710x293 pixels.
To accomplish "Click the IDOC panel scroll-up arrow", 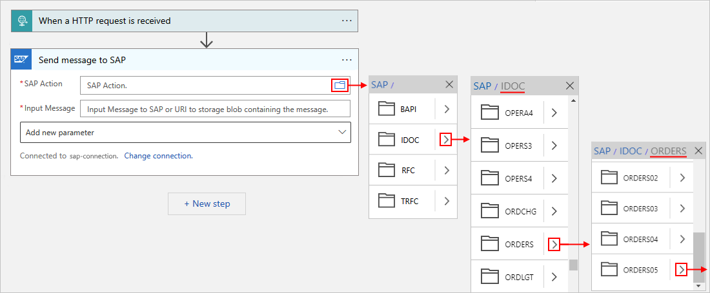I will tap(574, 99).
